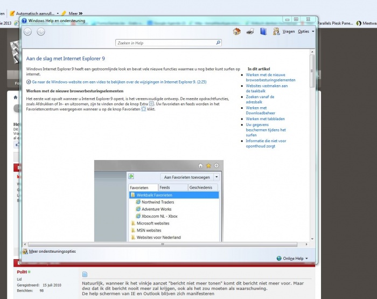
Task: Open link Websites vastmaken aan de taakbalk
Action: point(267,88)
